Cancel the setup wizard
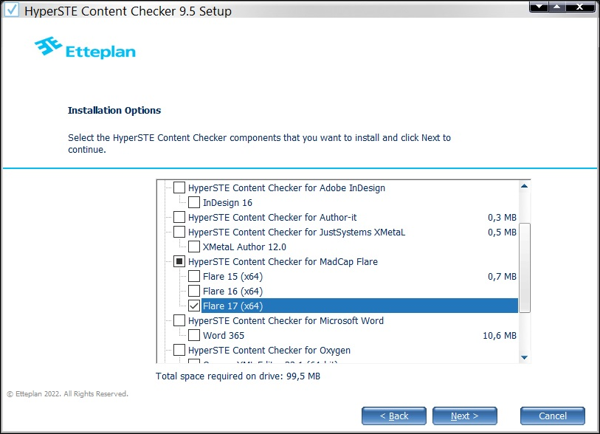Viewport: 600px width, 434px height. (553, 416)
